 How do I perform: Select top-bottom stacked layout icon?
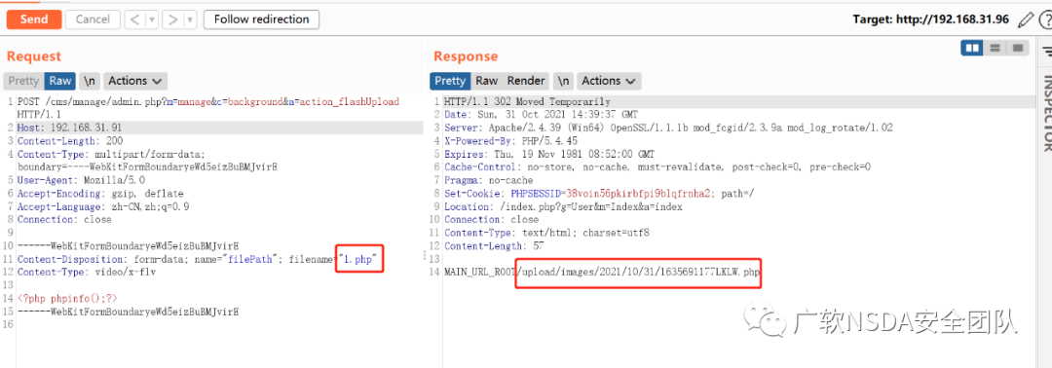[995, 49]
